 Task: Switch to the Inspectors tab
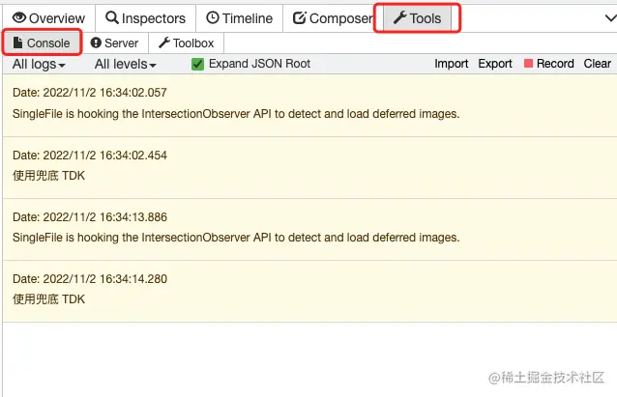point(145,18)
